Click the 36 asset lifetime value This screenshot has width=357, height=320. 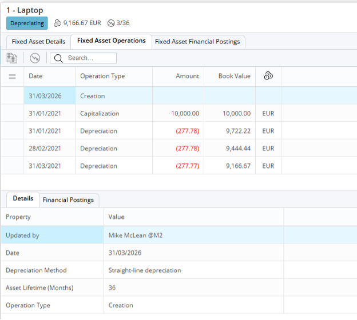pos(112,288)
